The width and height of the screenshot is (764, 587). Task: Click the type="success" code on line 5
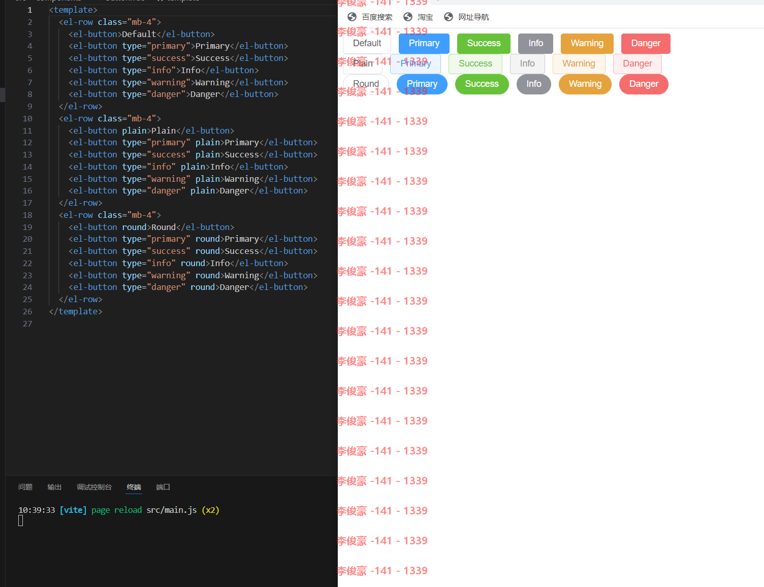[156, 58]
